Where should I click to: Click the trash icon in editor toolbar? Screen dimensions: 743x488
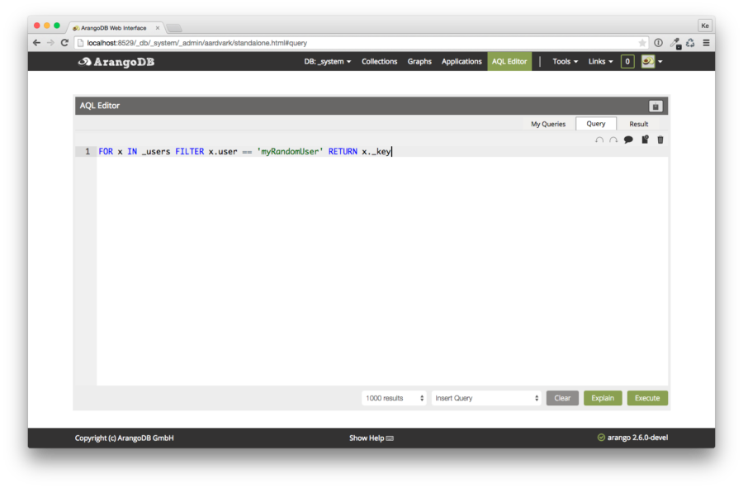pos(660,140)
